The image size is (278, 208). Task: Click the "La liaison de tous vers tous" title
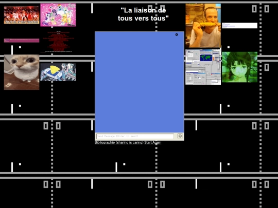click(x=143, y=14)
